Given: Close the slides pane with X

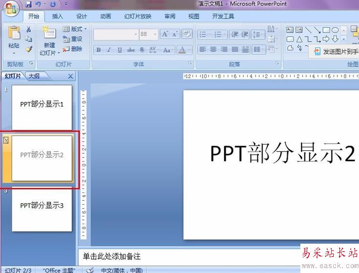Looking at the screenshot, I should point(70,76).
